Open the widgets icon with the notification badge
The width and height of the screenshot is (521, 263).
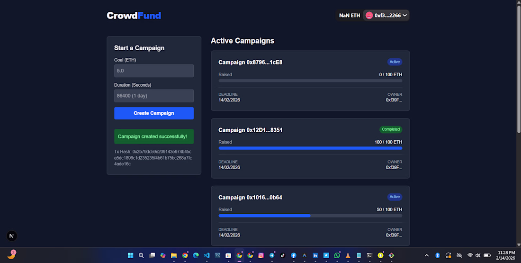[12, 254]
